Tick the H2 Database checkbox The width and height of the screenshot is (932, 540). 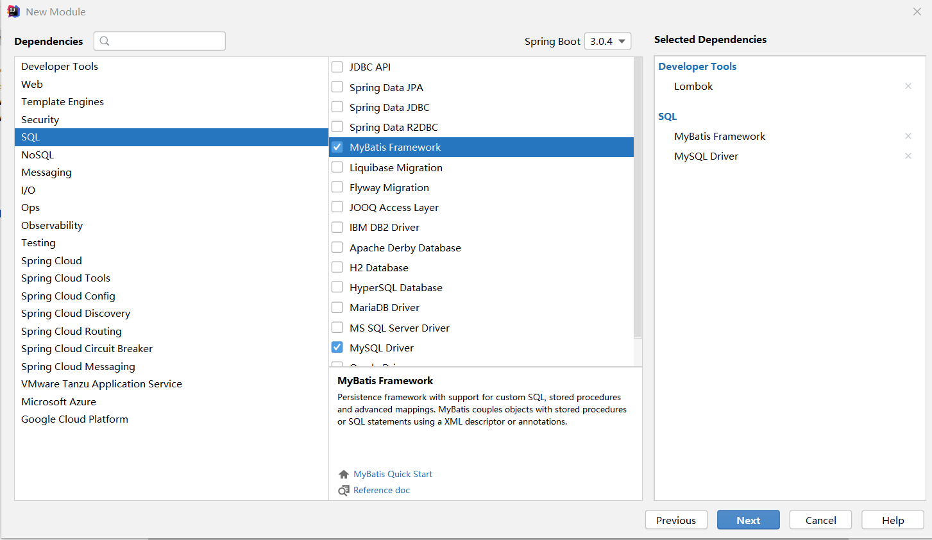pyautogui.click(x=337, y=267)
